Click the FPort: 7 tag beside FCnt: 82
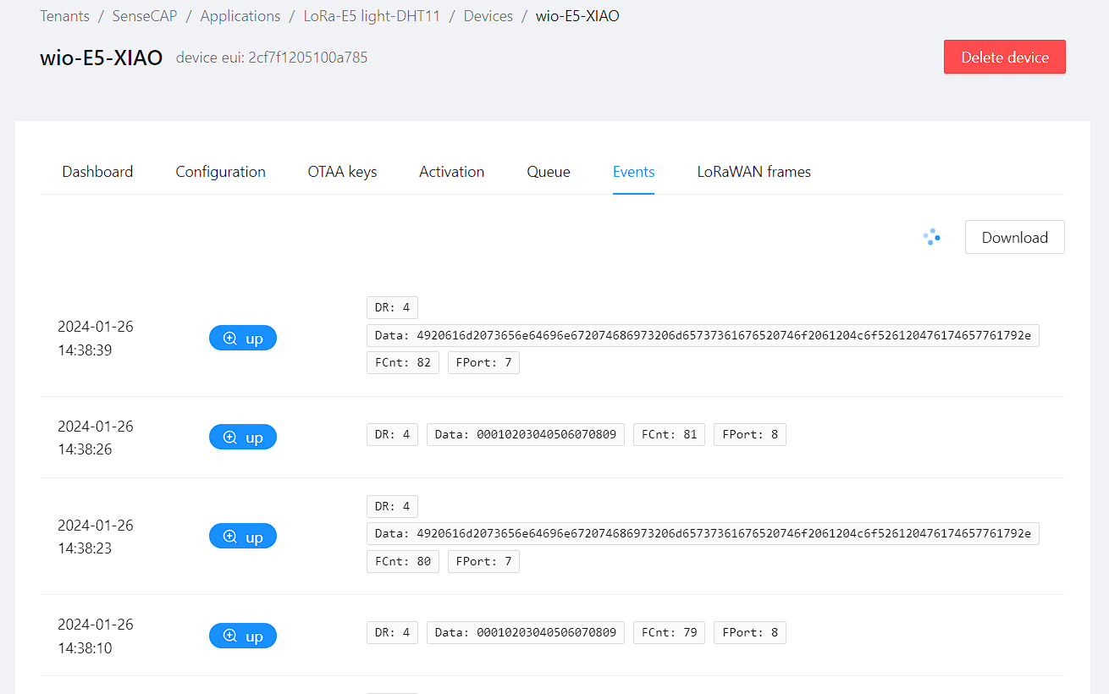Image resolution: width=1109 pixels, height=694 pixels. click(x=483, y=362)
